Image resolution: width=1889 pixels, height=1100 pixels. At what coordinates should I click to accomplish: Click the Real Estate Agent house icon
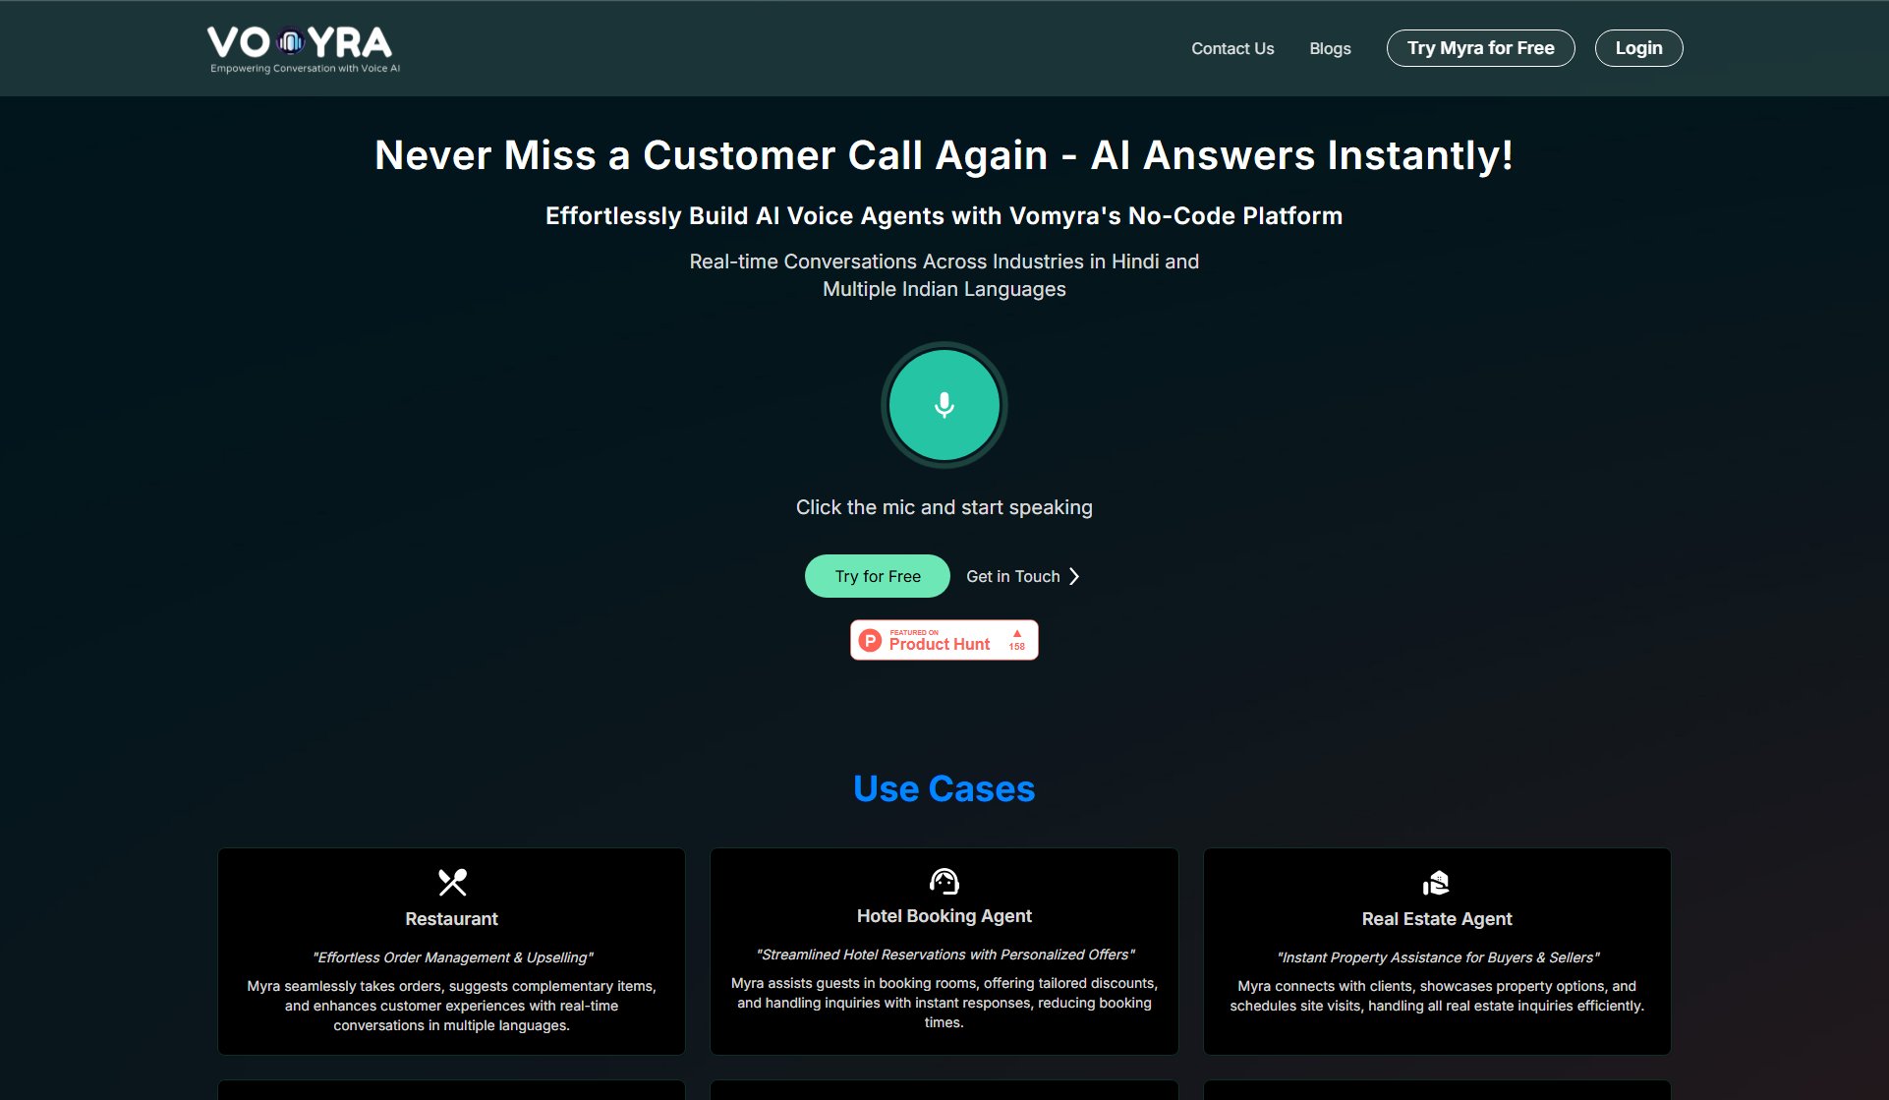1436,883
